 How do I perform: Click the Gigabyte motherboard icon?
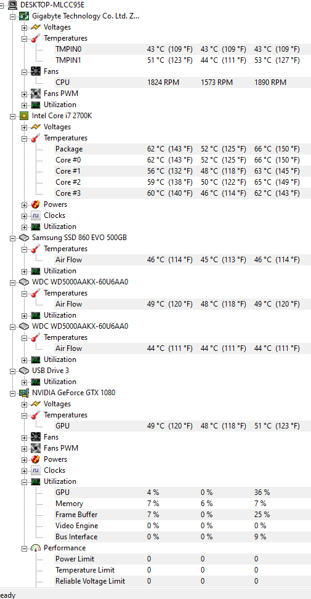click(x=24, y=16)
